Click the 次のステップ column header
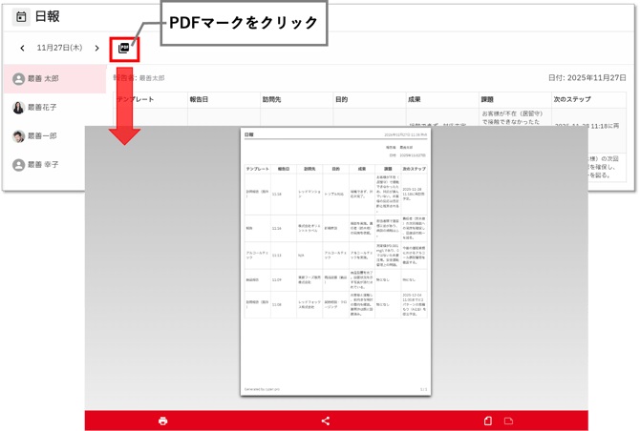The image size is (640, 431). [x=572, y=99]
